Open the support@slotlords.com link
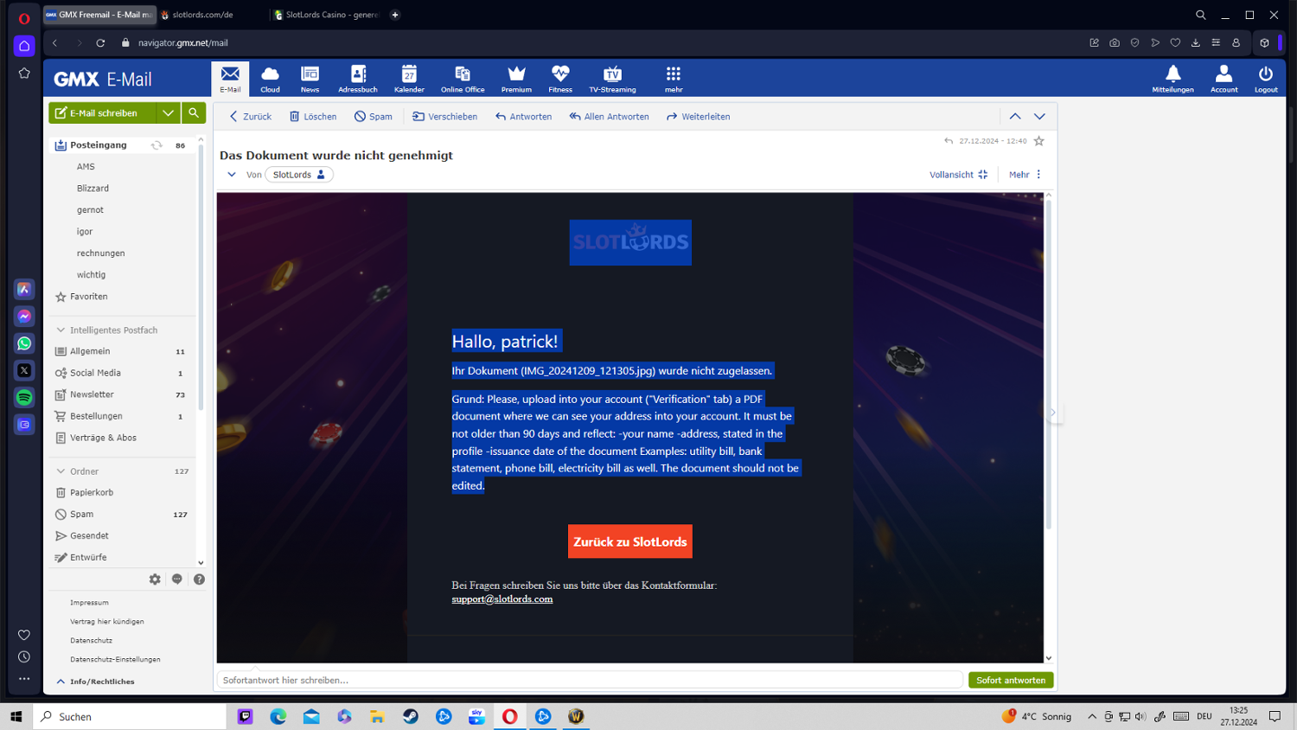The width and height of the screenshot is (1297, 730). point(502,599)
